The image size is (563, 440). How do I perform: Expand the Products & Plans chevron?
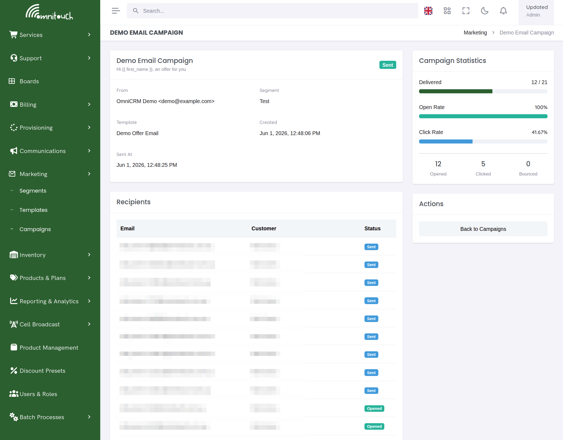(89, 278)
